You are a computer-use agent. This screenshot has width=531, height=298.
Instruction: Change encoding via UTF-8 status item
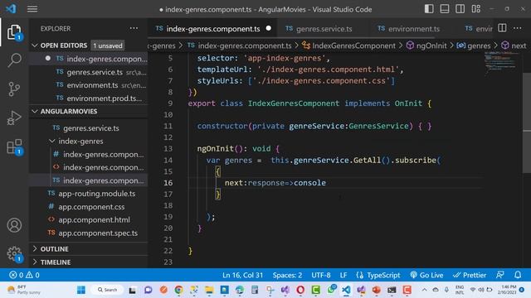[x=321, y=275]
